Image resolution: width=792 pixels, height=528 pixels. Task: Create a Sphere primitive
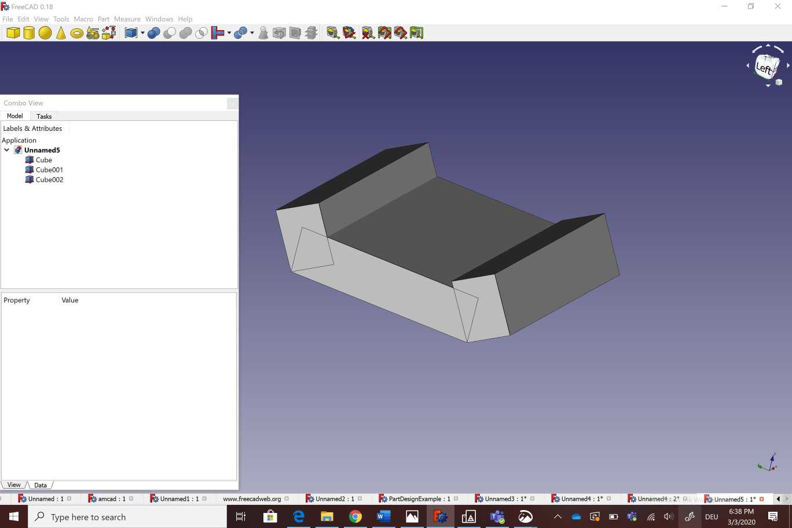pos(45,33)
